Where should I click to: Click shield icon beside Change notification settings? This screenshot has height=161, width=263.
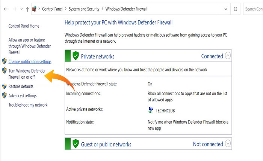tap(4, 61)
